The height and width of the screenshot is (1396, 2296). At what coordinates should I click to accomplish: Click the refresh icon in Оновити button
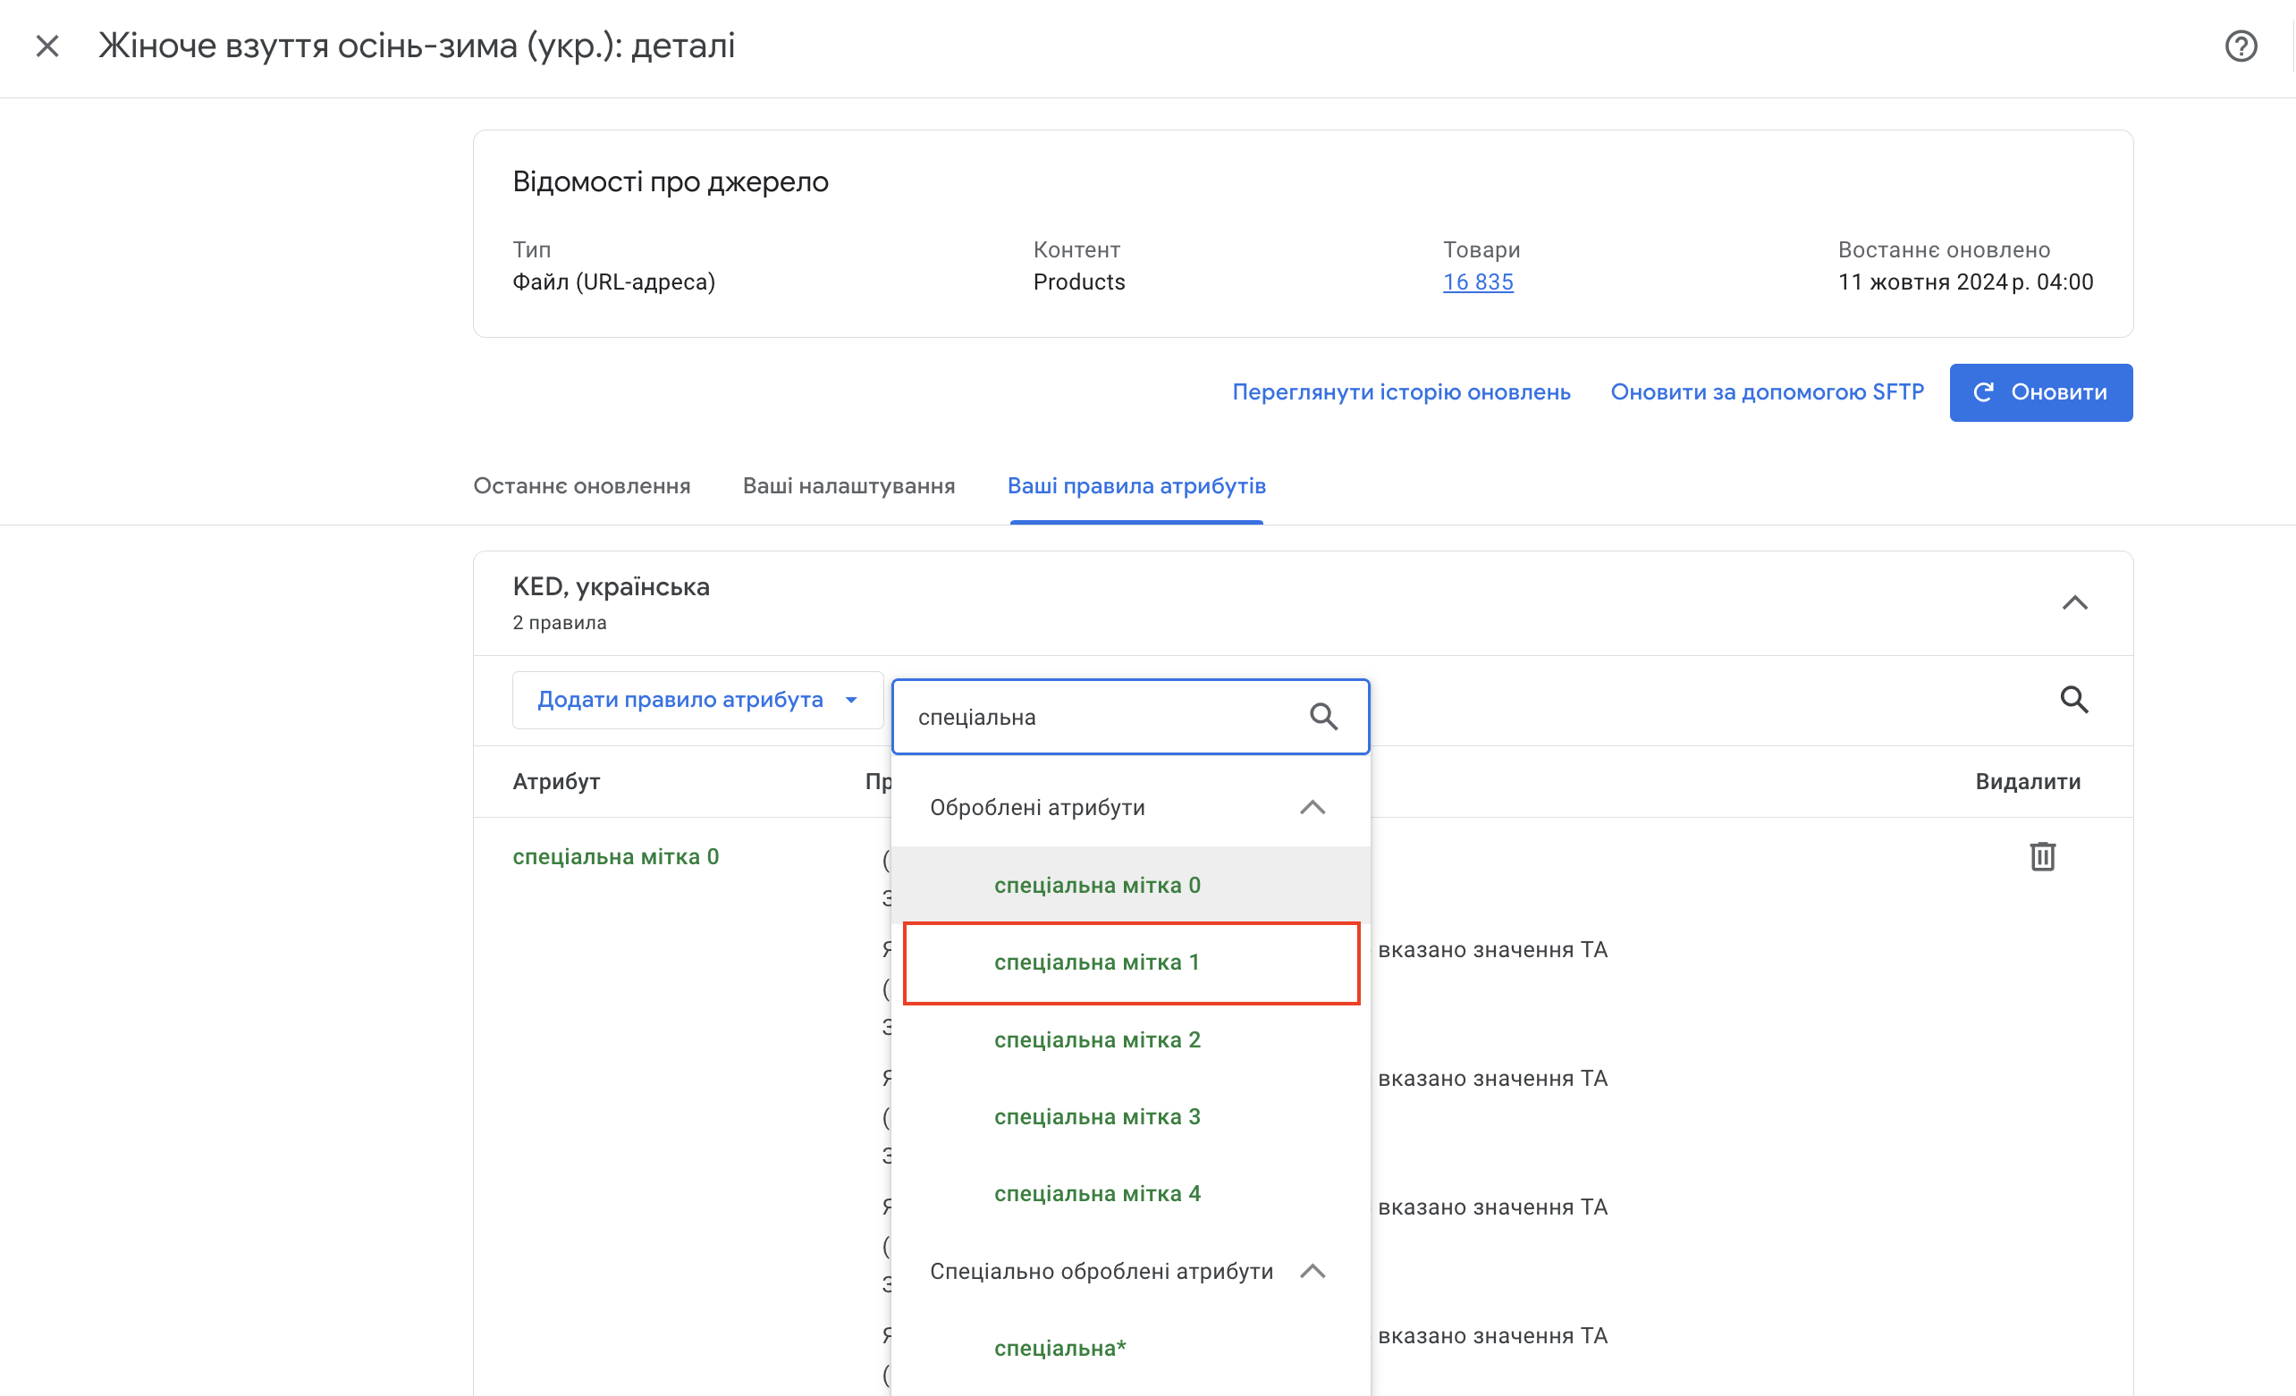point(1983,392)
